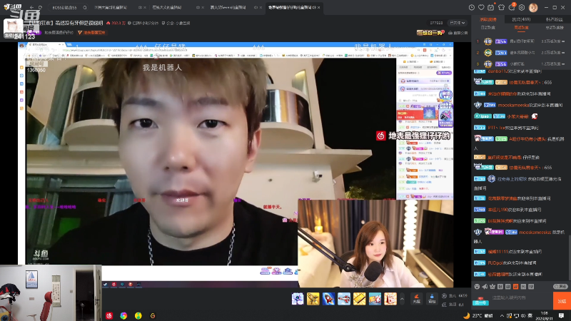Image resolution: width=571 pixels, height=321 pixels.
Task: Open the hexagon settings icon
Action: tap(522, 7)
